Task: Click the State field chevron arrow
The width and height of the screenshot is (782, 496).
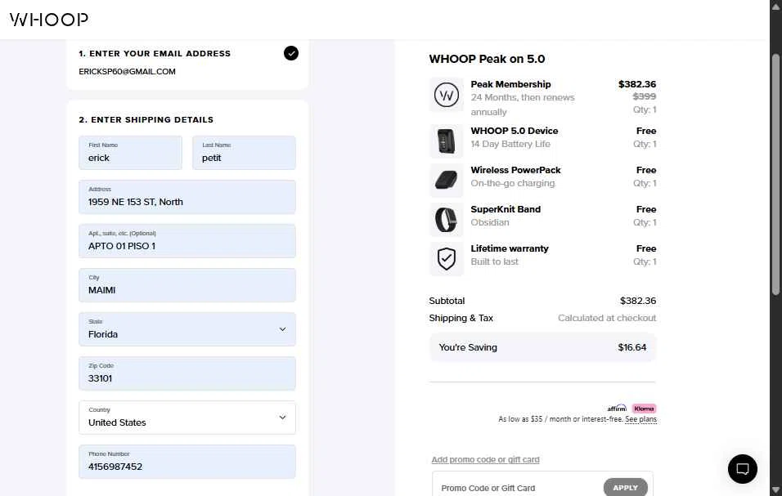Action: 283,329
